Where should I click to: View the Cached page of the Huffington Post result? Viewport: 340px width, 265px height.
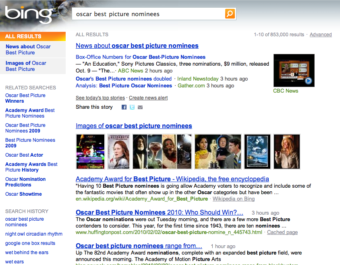coord(282,232)
